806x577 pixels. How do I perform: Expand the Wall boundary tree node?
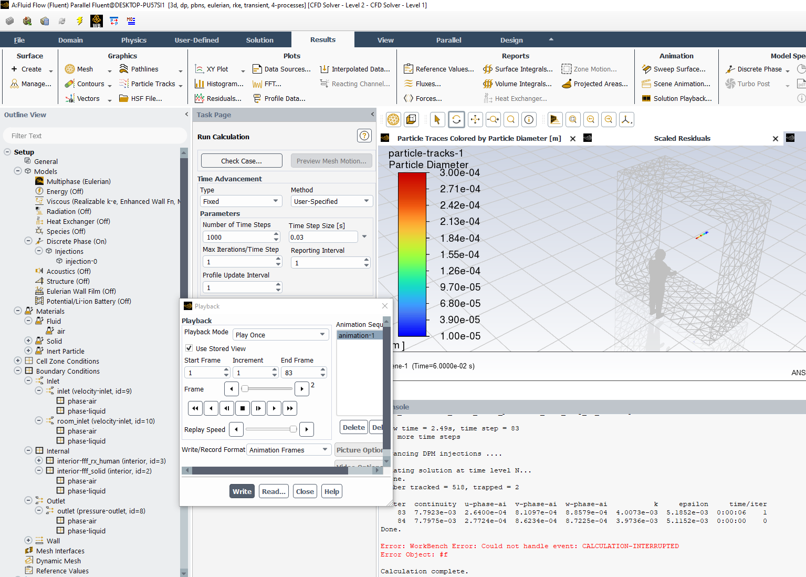coord(28,541)
